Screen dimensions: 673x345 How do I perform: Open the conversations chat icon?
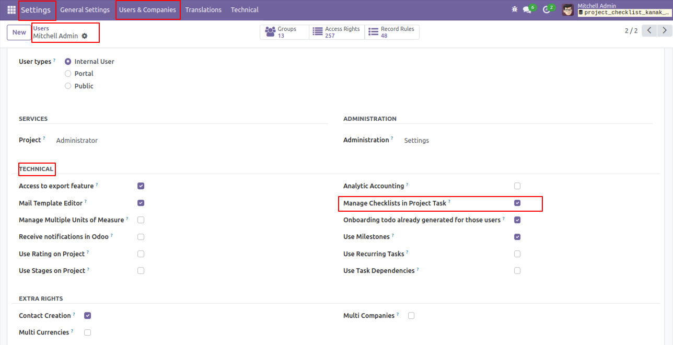click(527, 10)
